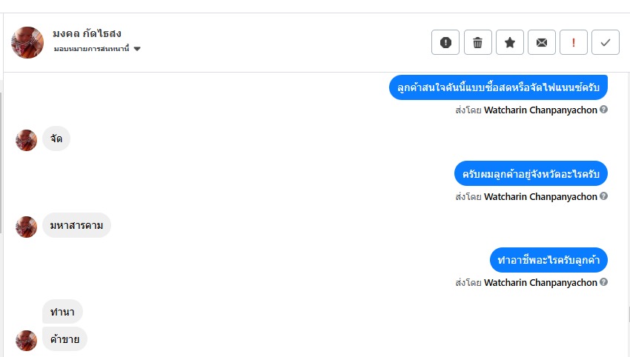Screen dimensions: 630x357
Task: Click sender name Watcharin Chanpanyachon under first message
Action: [540, 110]
